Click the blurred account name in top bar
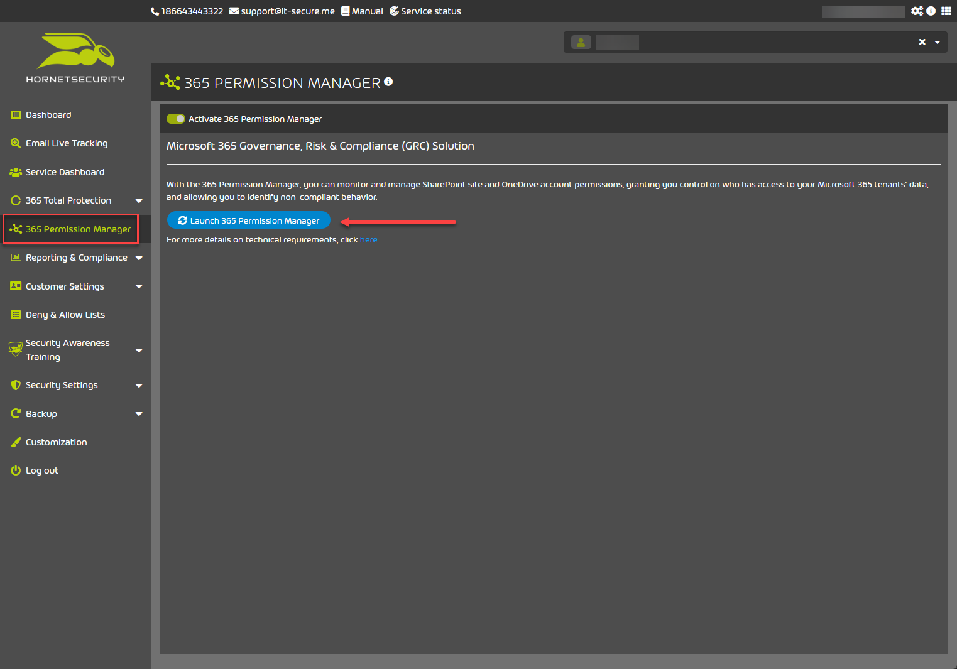The image size is (957, 669). [x=863, y=11]
